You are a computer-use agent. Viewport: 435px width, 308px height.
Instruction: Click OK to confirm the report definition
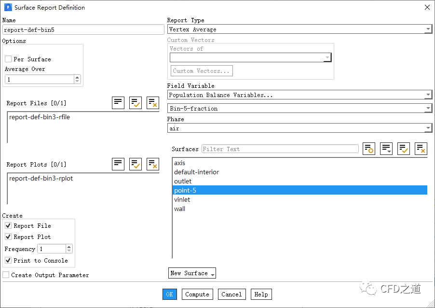coord(170,294)
